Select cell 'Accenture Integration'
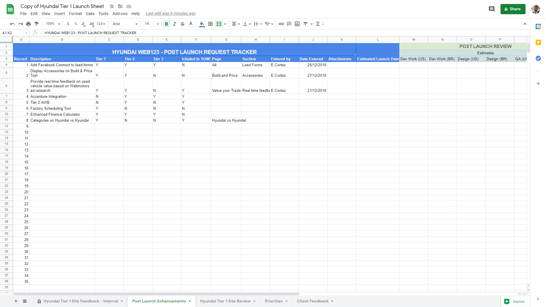Viewport: 546px width, 307px height. point(62,96)
